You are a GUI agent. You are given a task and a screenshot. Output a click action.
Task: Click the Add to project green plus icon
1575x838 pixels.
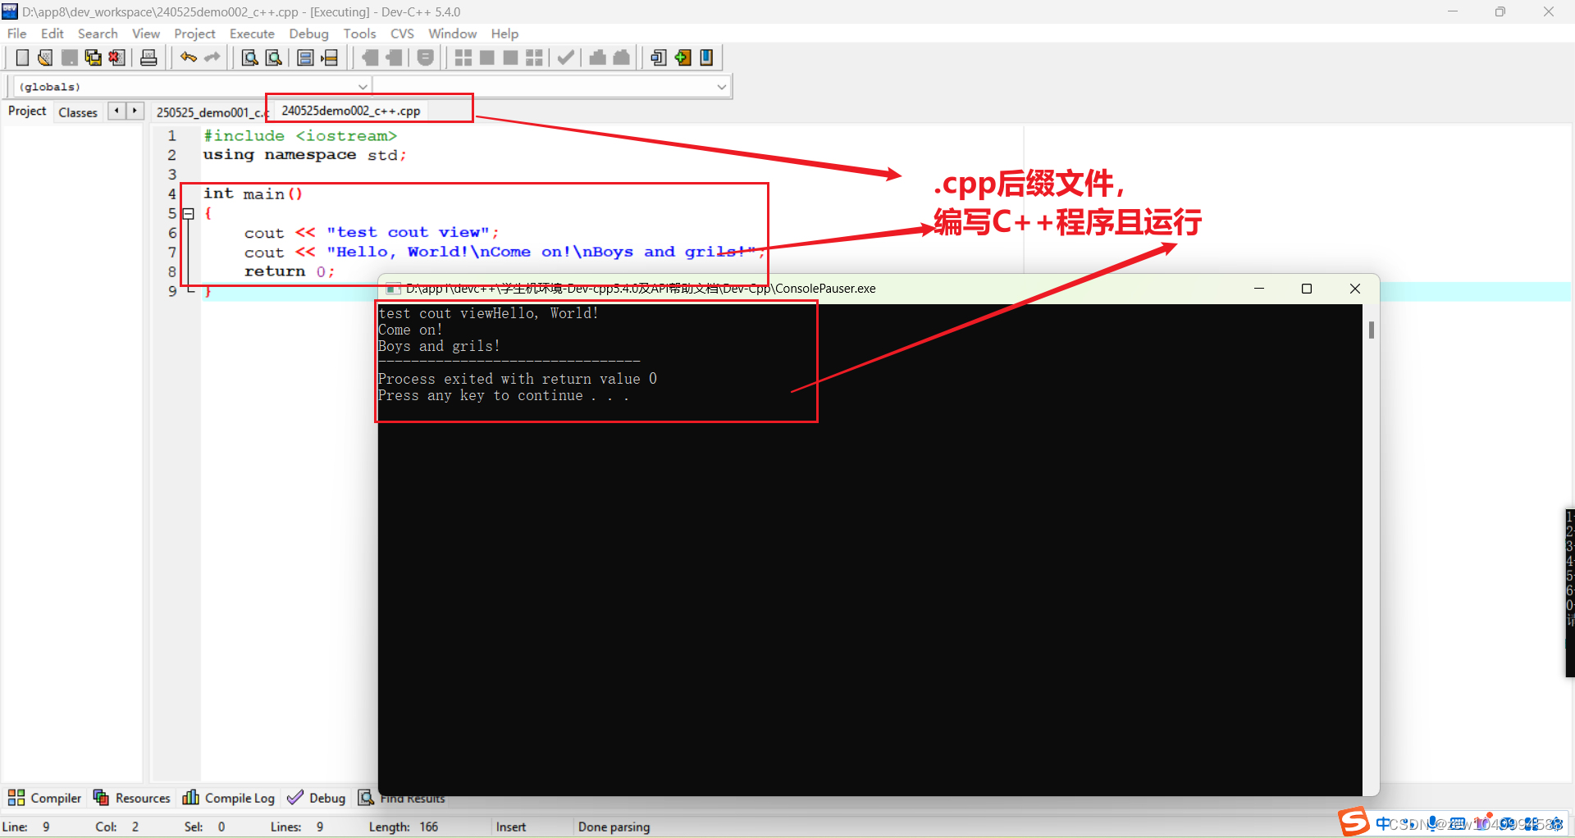point(682,57)
